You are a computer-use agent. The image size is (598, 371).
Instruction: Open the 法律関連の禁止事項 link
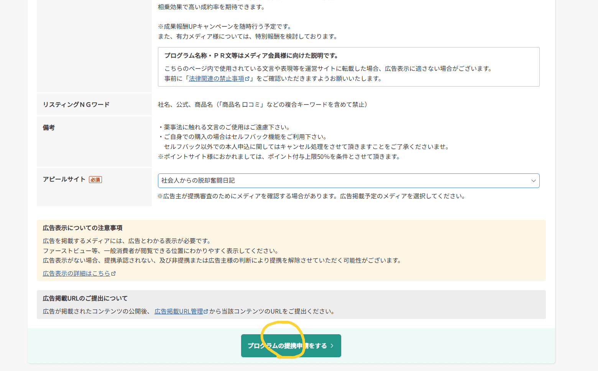pyautogui.click(x=217, y=78)
